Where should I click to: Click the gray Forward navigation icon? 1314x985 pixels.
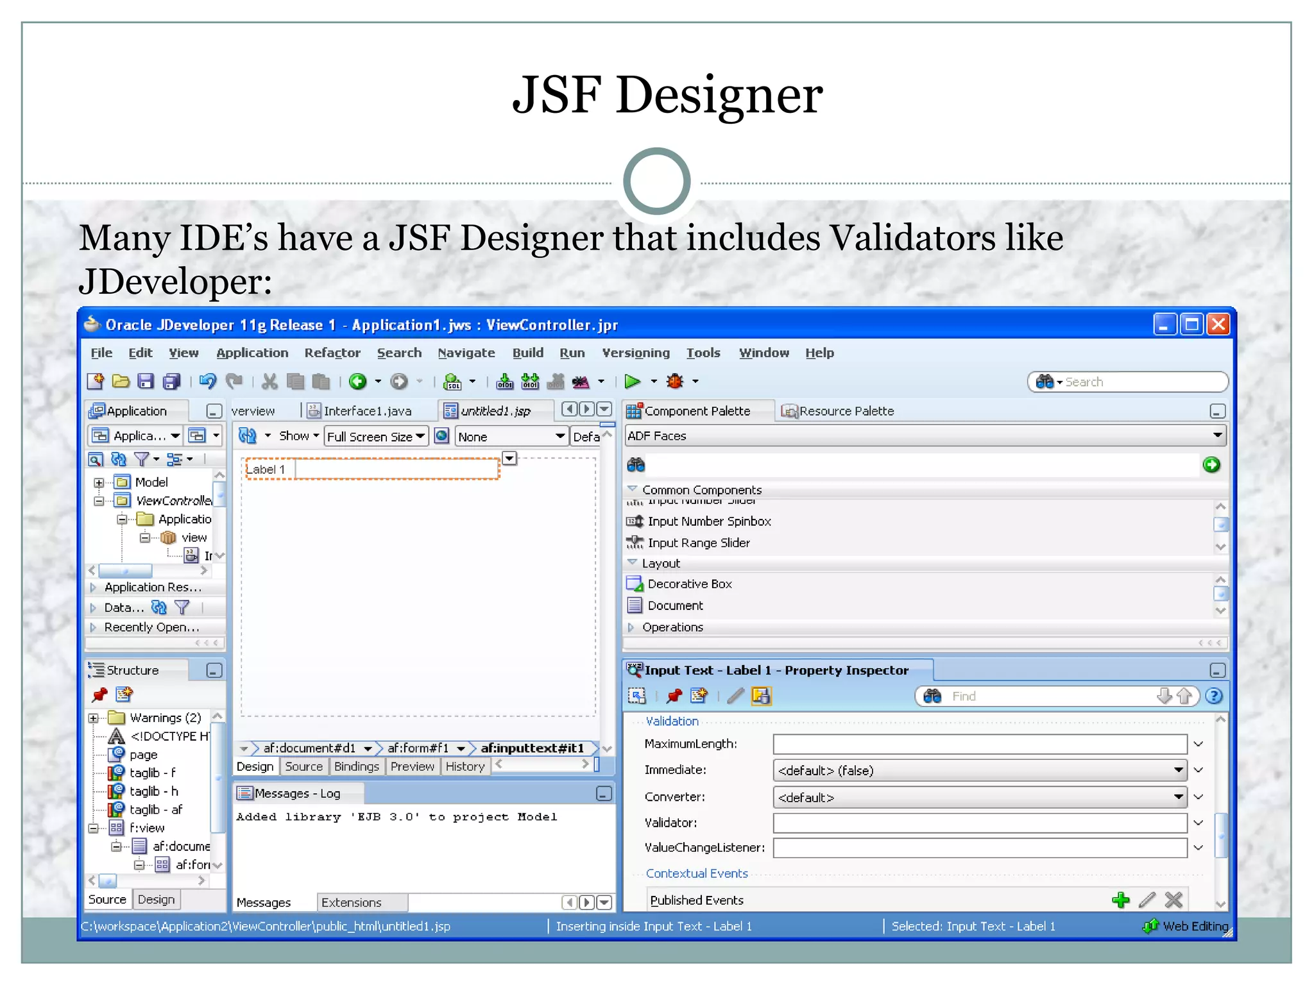point(399,382)
